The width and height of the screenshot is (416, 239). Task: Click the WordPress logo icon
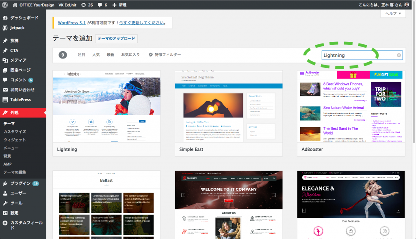pos(5,5)
